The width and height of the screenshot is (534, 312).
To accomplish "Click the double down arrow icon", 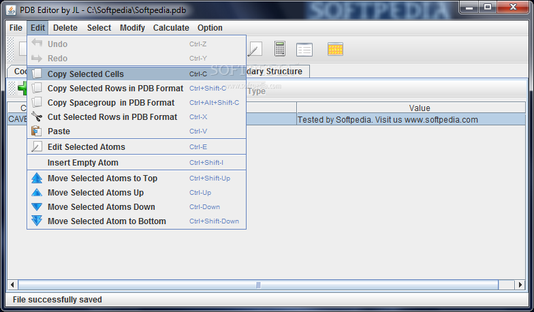I will pos(37,221).
